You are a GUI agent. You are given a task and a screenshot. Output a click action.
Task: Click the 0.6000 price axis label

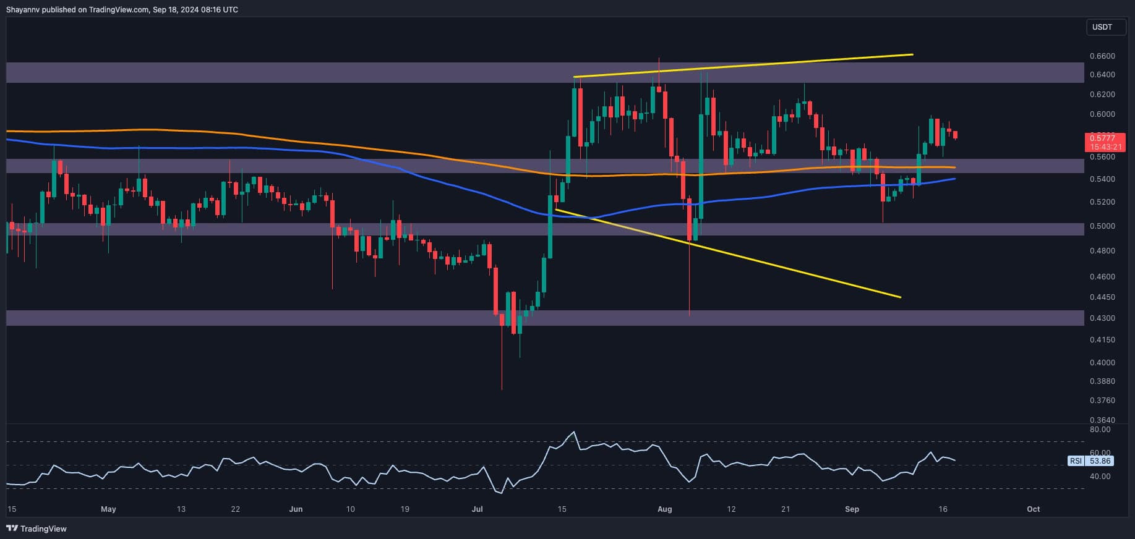tap(1102, 114)
